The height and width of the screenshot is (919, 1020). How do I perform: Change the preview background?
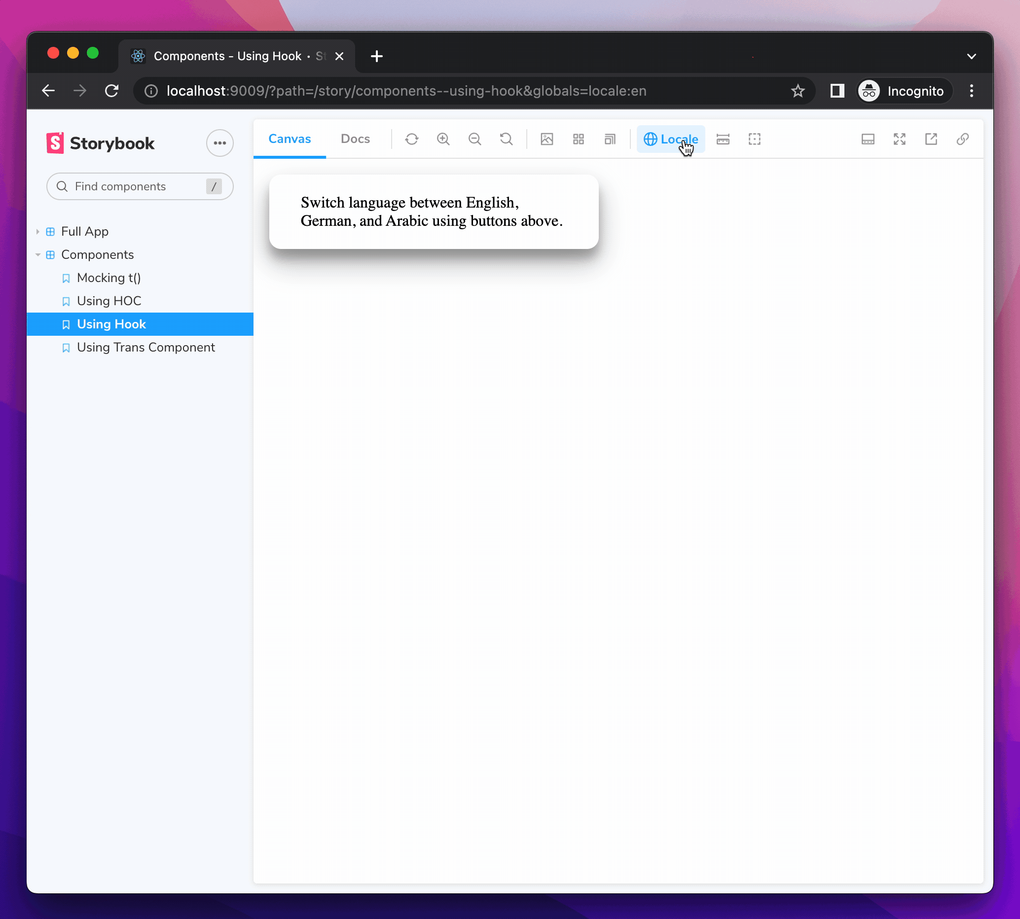point(546,140)
